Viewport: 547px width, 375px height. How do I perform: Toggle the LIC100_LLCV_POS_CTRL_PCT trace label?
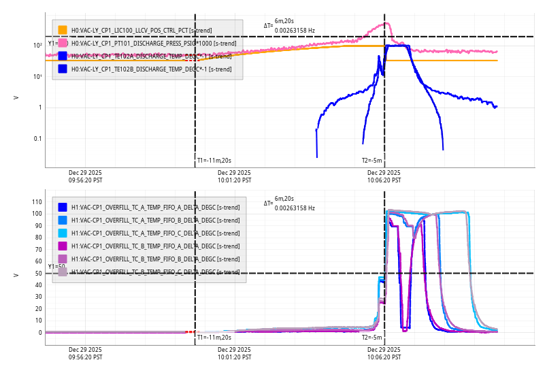click(142, 30)
